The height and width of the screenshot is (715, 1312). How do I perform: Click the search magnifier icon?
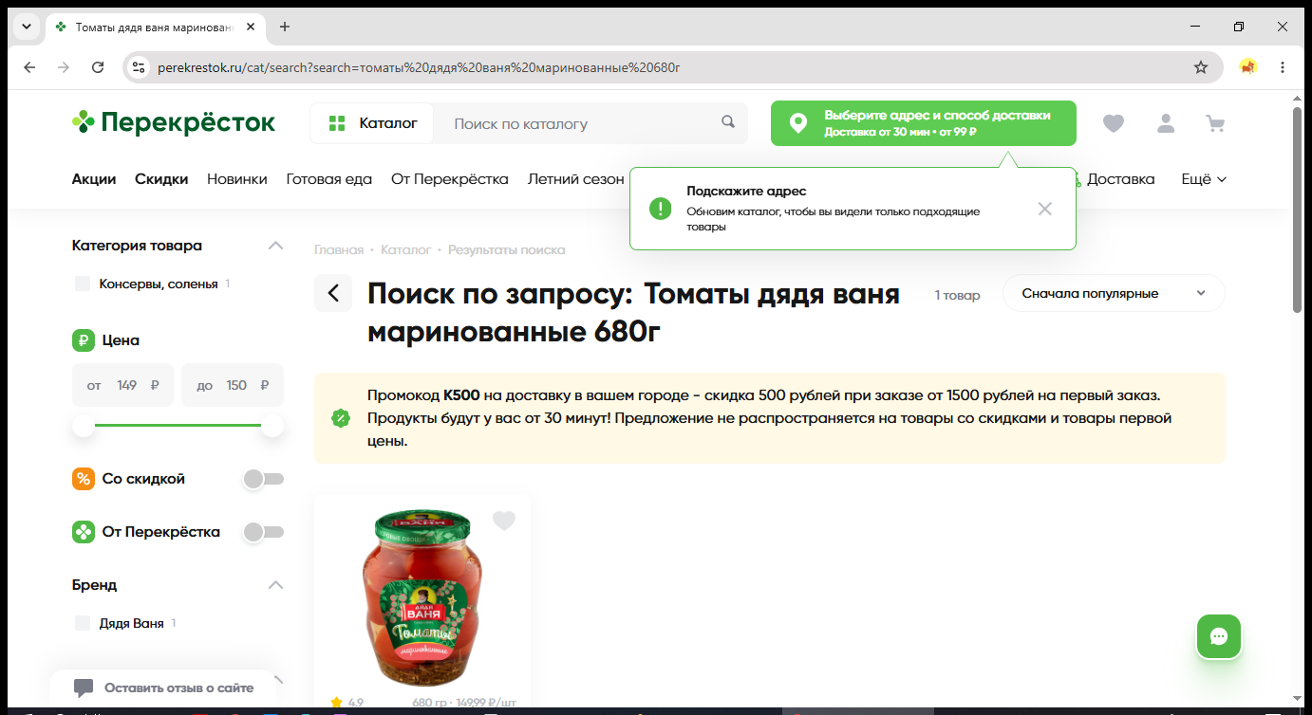(x=728, y=122)
